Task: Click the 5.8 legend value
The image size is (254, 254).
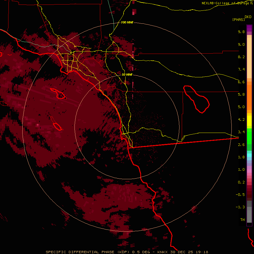Action: (x=241, y=95)
